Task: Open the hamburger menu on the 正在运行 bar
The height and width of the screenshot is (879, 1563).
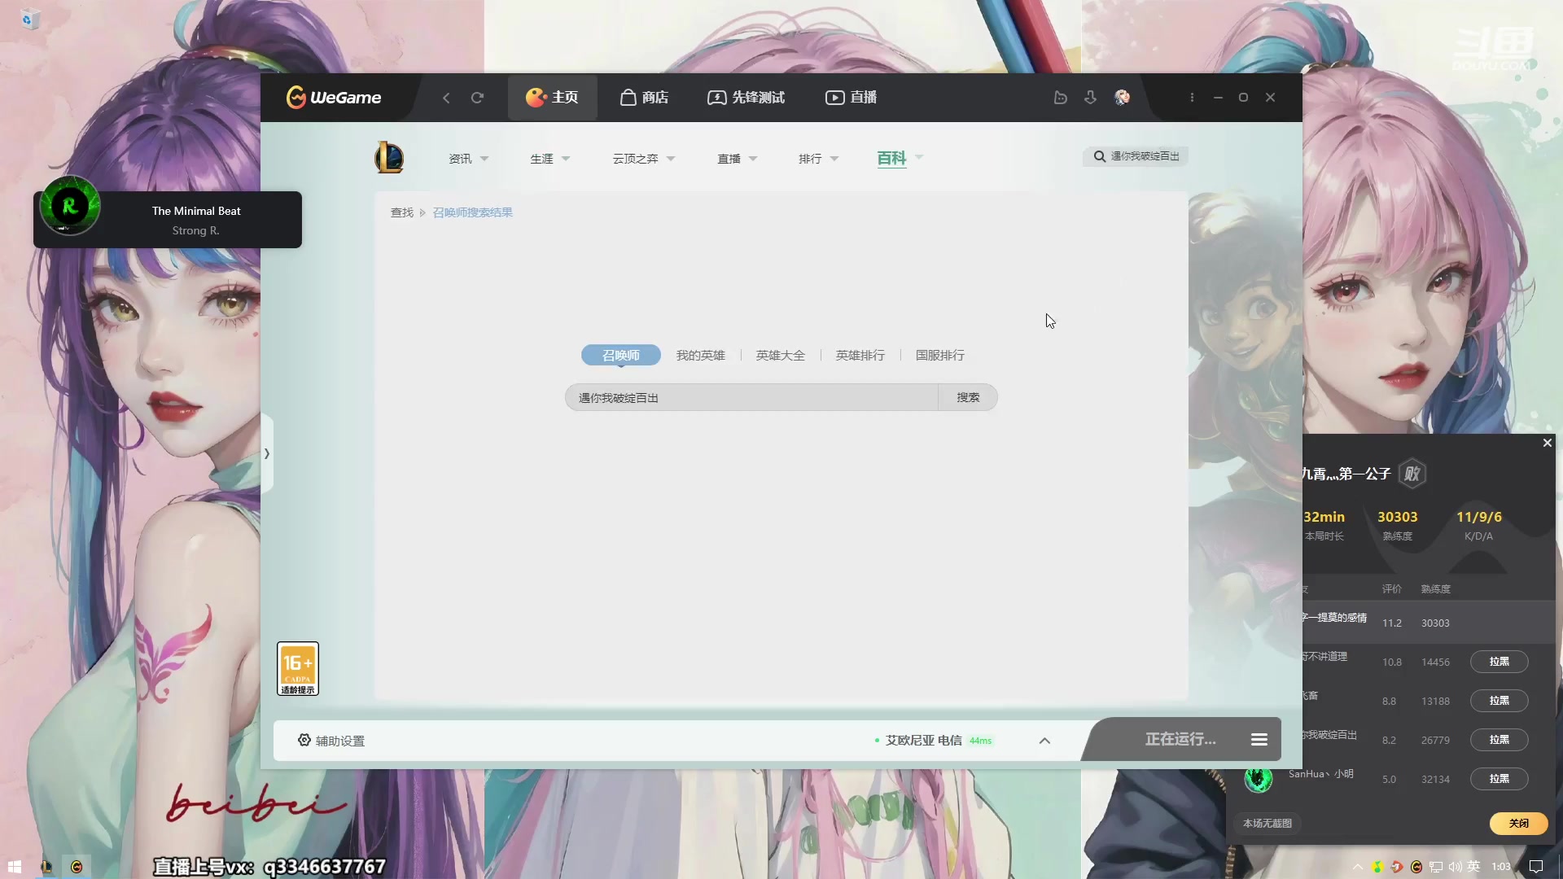Action: 1259,739
